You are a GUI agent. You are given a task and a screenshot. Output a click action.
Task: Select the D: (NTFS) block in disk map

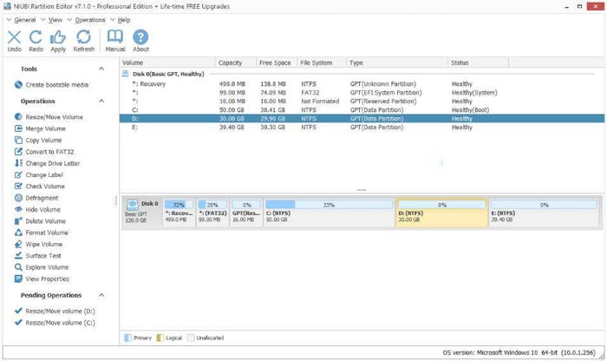[441, 213]
